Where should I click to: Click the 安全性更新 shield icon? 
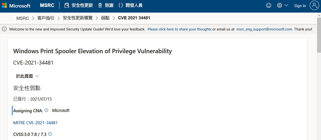67,6
